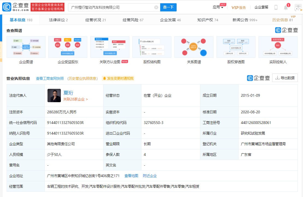Click the 查一下 search button
This screenshot has height=197, width=303.
pos(168,7)
